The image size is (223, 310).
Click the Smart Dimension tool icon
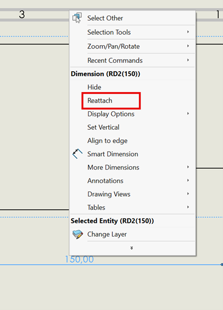77,154
